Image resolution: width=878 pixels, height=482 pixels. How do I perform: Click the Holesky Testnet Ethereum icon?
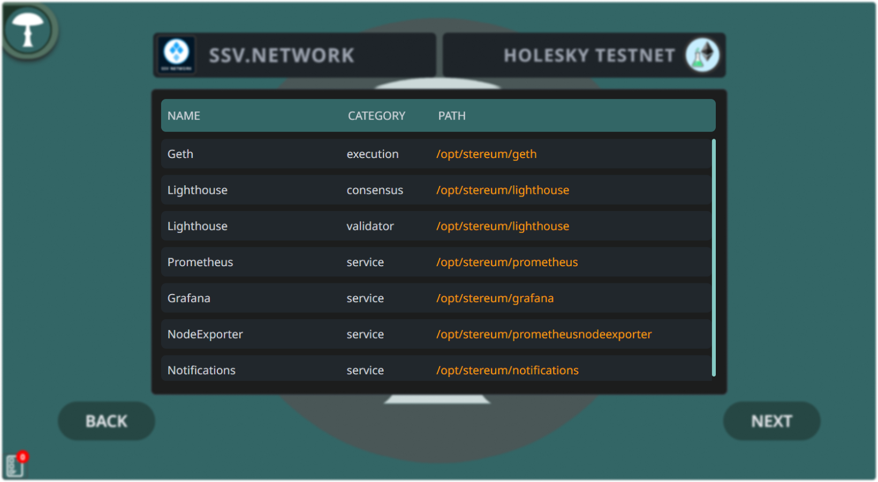[702, 55]
